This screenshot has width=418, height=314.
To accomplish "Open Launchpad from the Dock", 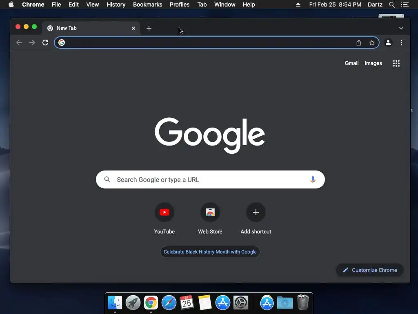I will (x=133, y=303).
